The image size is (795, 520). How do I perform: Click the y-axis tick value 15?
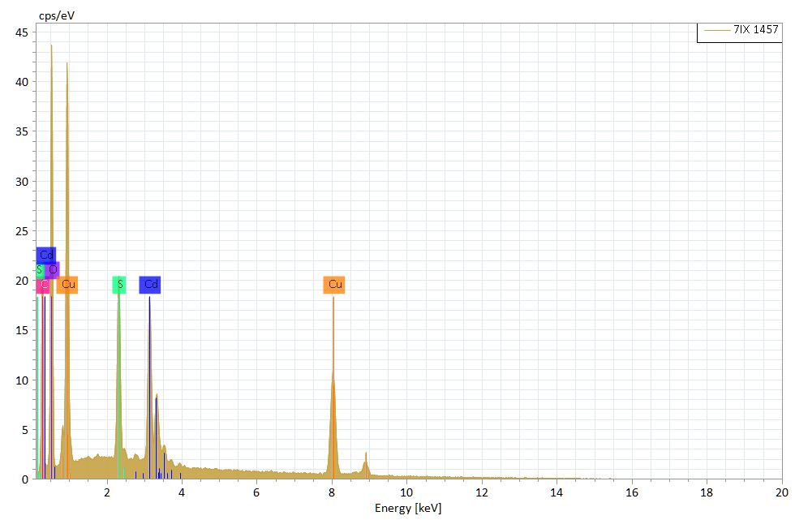click(22, 330)
